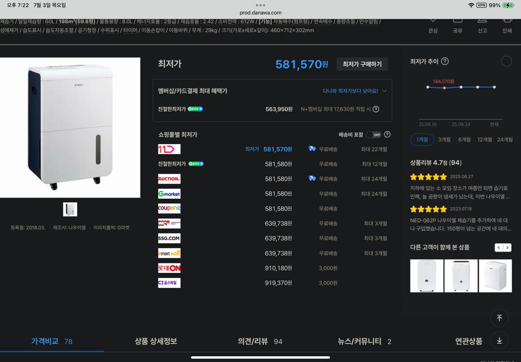Click help icon next to 최저가 추이
Image resolution: width=521 pixels, height=362 pixels.
click(x=445, y=61)
